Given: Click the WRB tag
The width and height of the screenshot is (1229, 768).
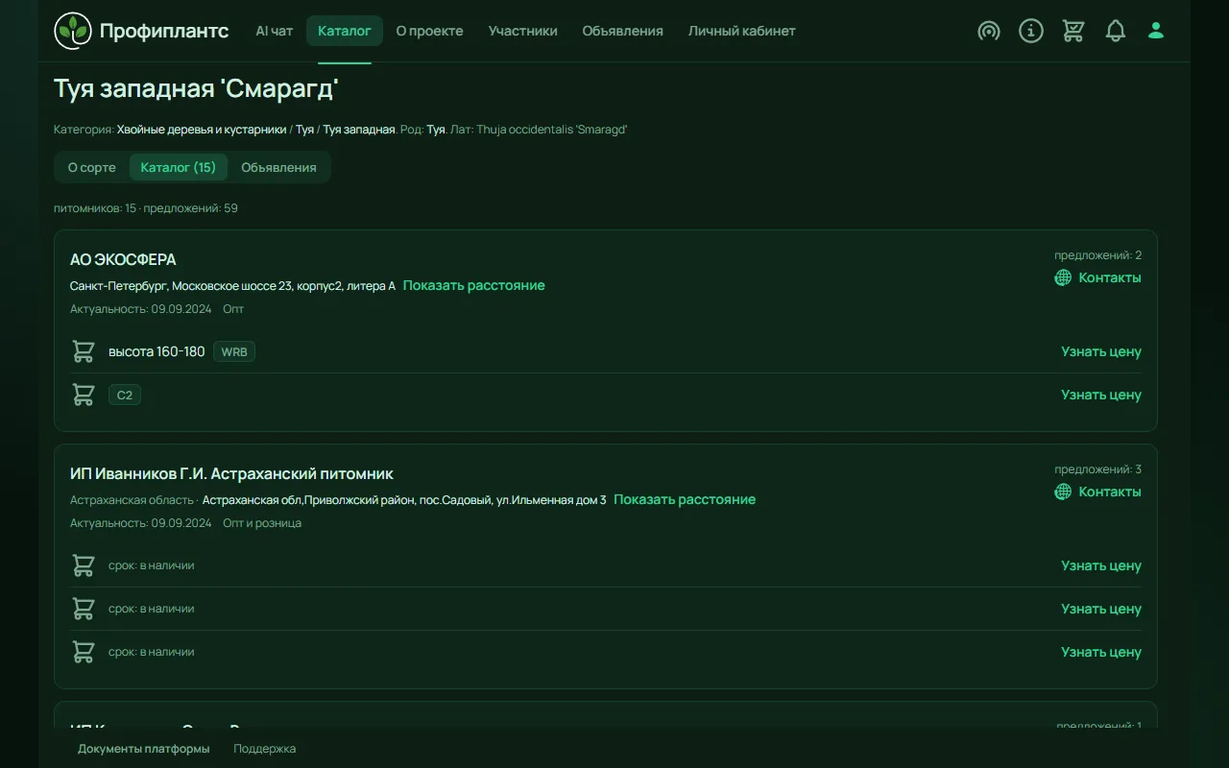Looking at the screenshot, I should (234, 351).
